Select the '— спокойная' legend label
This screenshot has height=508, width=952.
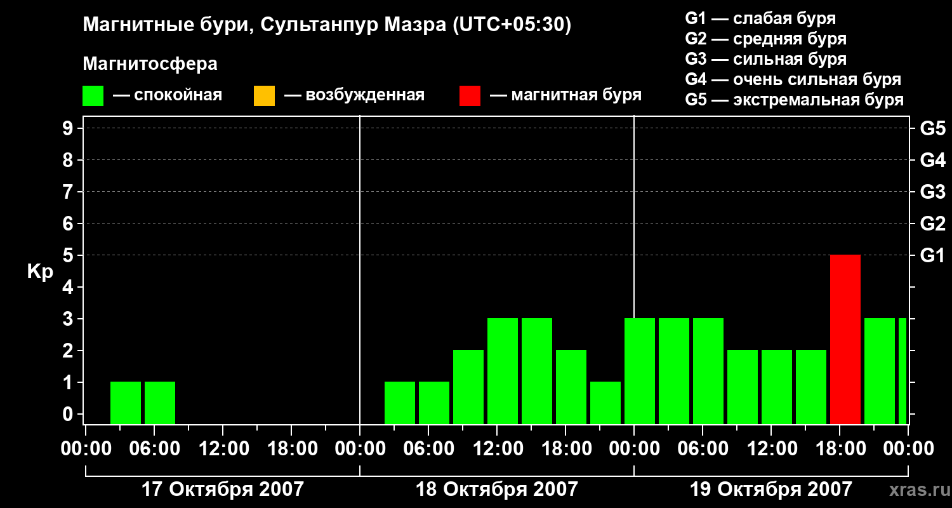click(x=168, y=95)
